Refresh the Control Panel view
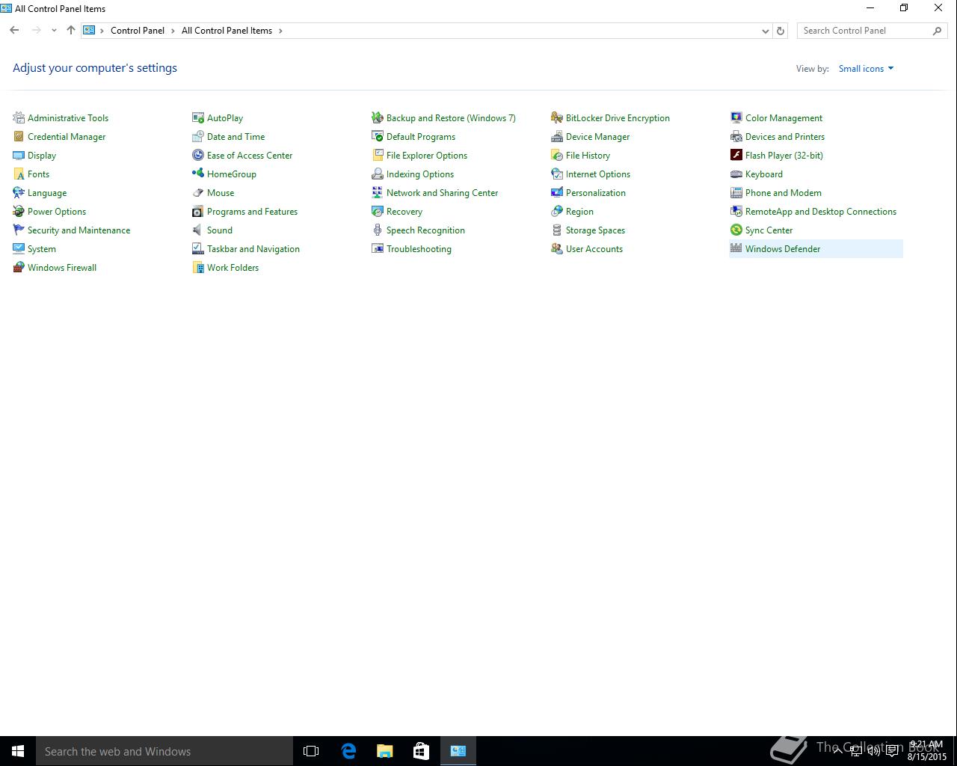The image size is (957, 766). coord(781,31)
